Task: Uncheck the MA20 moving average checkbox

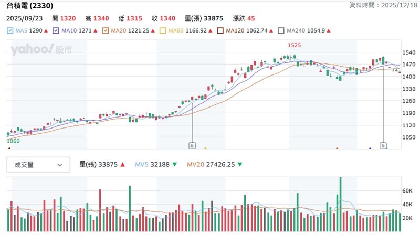Action: pyautogui.click(x=107, y=31)
